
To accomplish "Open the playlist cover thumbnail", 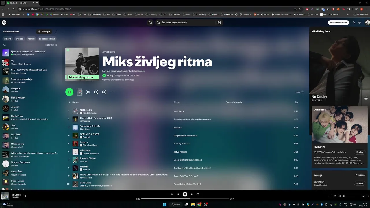I will (x=82, y=64).
